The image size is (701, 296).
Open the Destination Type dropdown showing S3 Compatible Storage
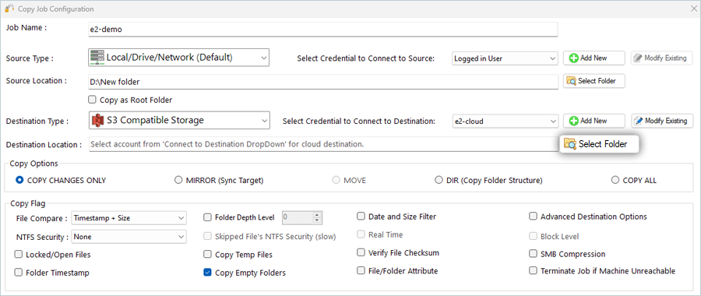tap(179, 120)
